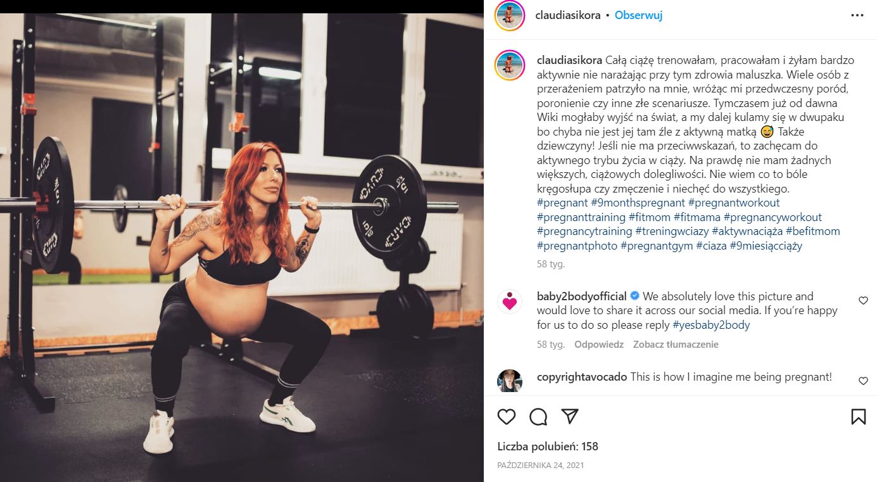Share post via paper plane icon
The height and width of the screenshot is (482, 877).
tap(570, 416)
